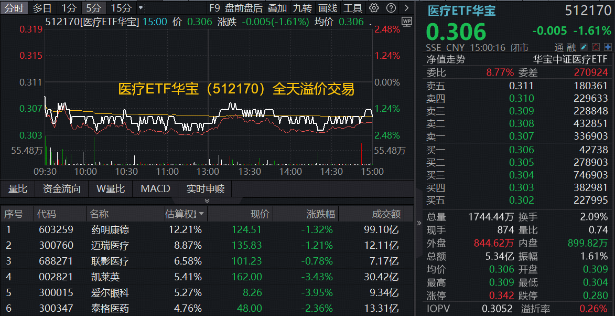This screenshot has width=615, height=316.
Task: Click the 医疗ETF华宝 title in quote panel
Action: 462,12
